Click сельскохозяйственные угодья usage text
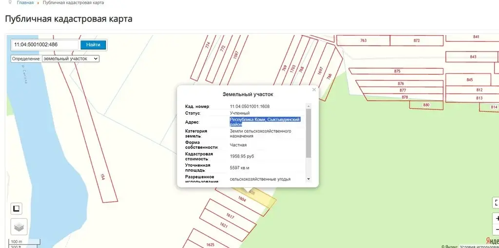 click(260, 179)
